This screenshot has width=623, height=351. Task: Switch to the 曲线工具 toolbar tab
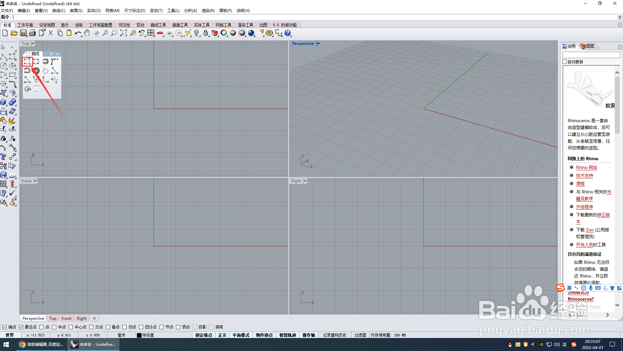158,25
